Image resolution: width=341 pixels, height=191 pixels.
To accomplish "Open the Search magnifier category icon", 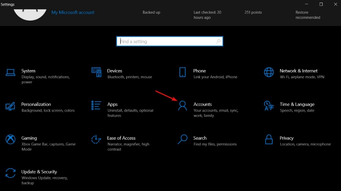I will (182, 139).
